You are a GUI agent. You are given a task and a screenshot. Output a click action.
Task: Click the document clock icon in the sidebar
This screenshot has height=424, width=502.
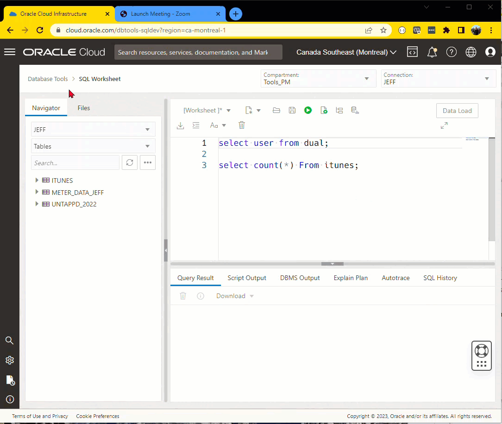click(x=10, y=380)
